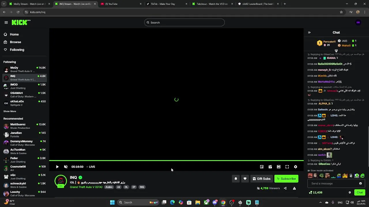Open channel points 12,438 balance

tap(315, 192)
